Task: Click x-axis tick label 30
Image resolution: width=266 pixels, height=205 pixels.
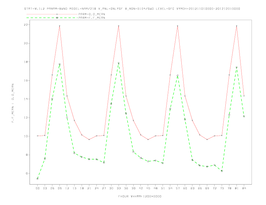Action: tap(111, 188)
